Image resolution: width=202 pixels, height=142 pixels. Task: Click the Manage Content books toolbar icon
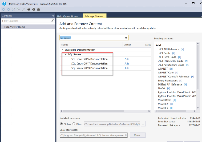tap(39, 9)
